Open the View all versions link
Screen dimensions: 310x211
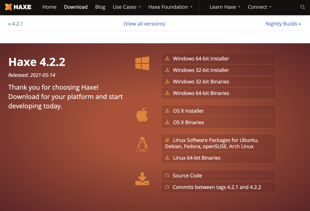[x=144, y=24]
